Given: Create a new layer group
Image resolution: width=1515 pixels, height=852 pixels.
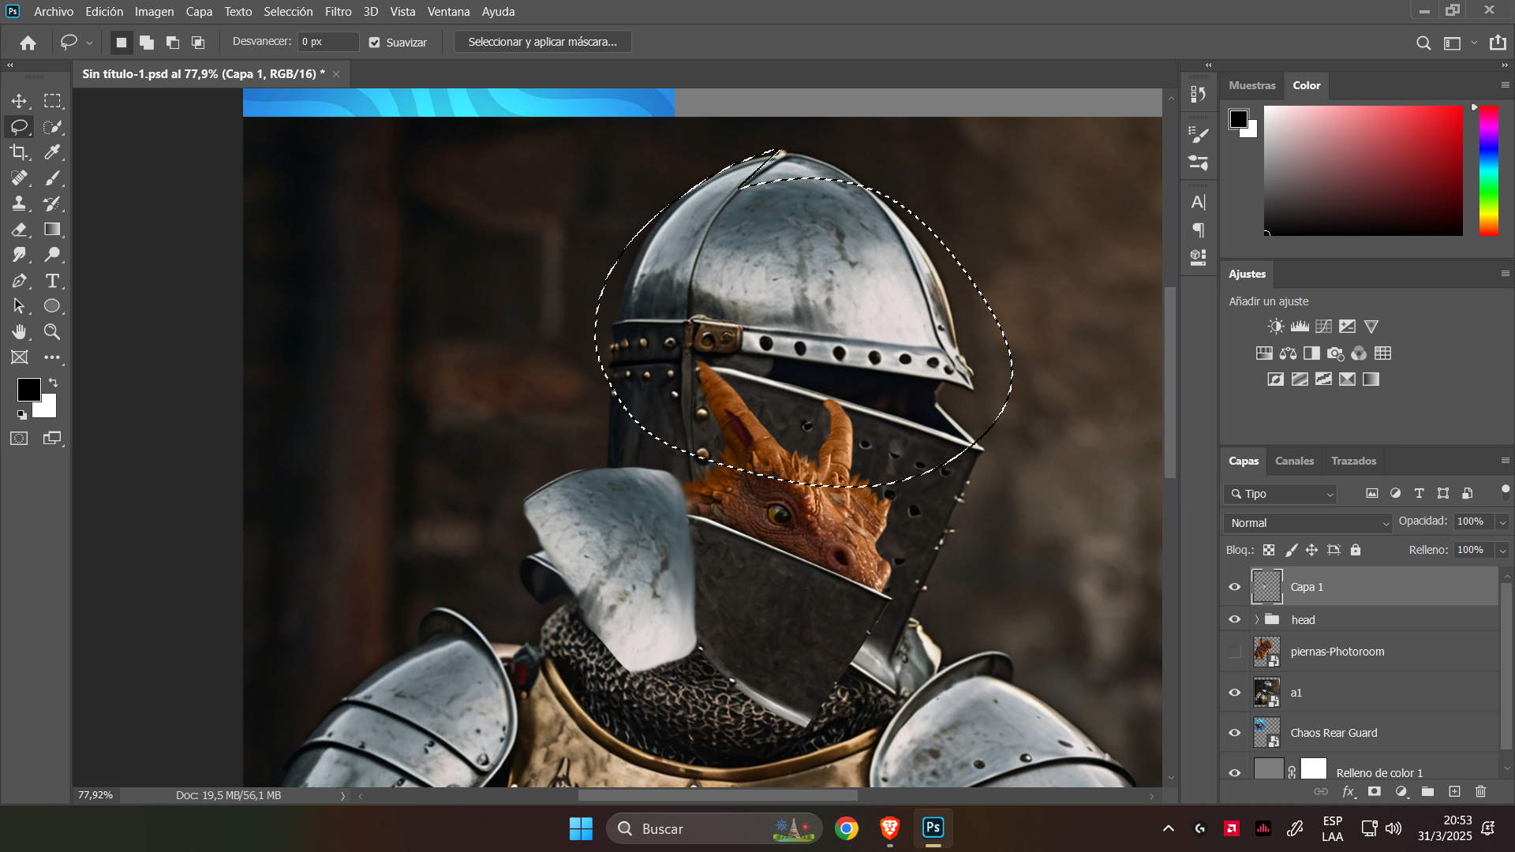Looking at the screenshot, I should click(x=1427, y=791).
